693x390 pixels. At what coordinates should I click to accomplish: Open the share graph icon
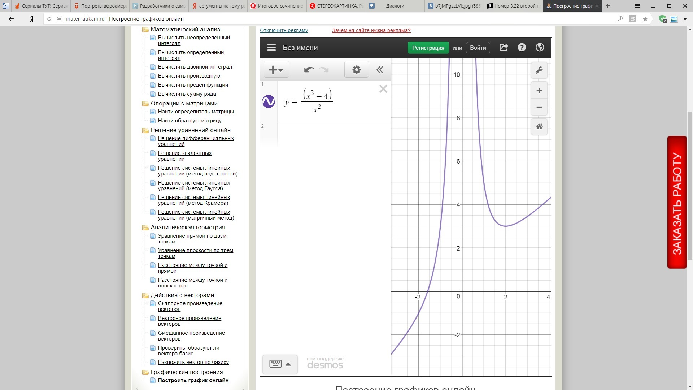point(504,47)
